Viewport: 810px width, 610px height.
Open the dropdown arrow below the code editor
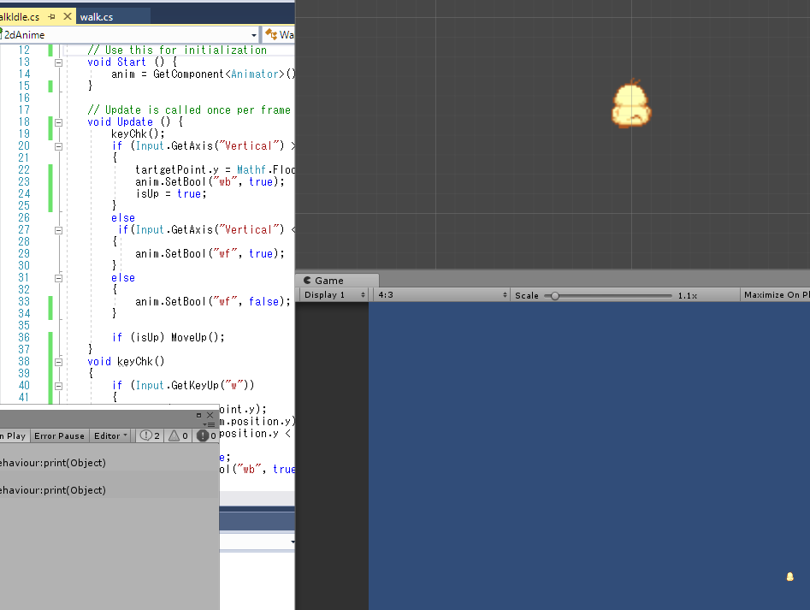pos(293,542)
